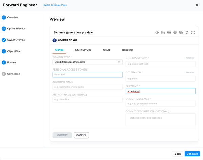Click the fullscreen expand icon in preview toolbar
The width and height of the screenshot is (203, 160).
coord(193,32)
